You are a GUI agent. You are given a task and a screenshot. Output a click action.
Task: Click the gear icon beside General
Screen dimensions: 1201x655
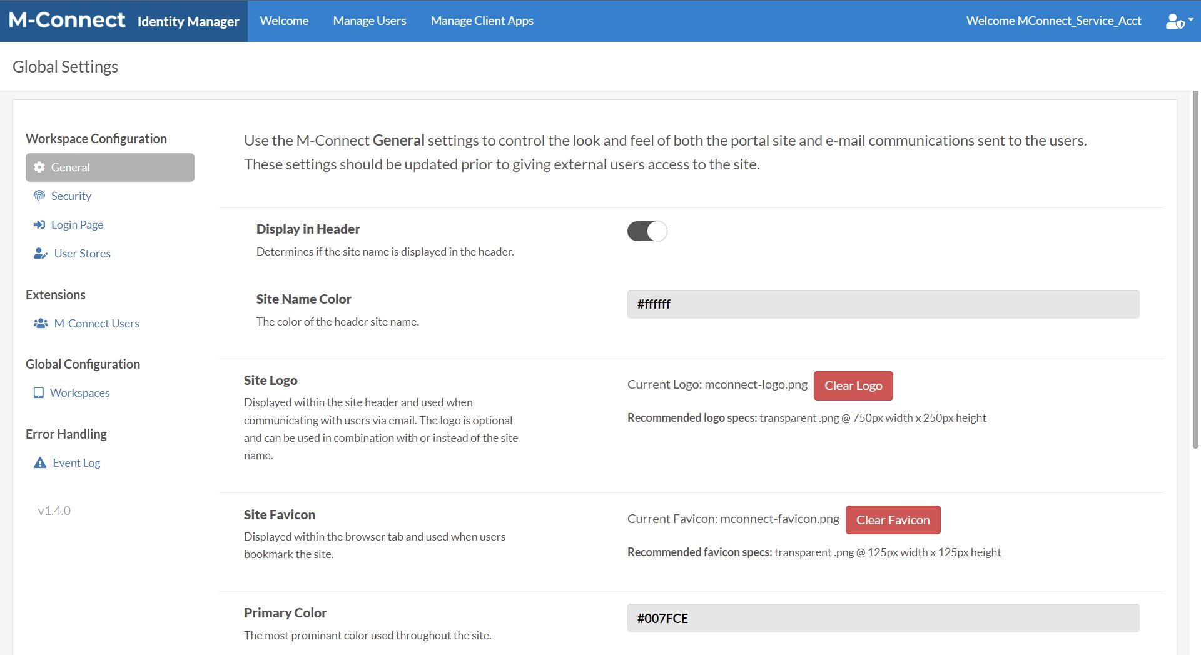coord(39,167)
